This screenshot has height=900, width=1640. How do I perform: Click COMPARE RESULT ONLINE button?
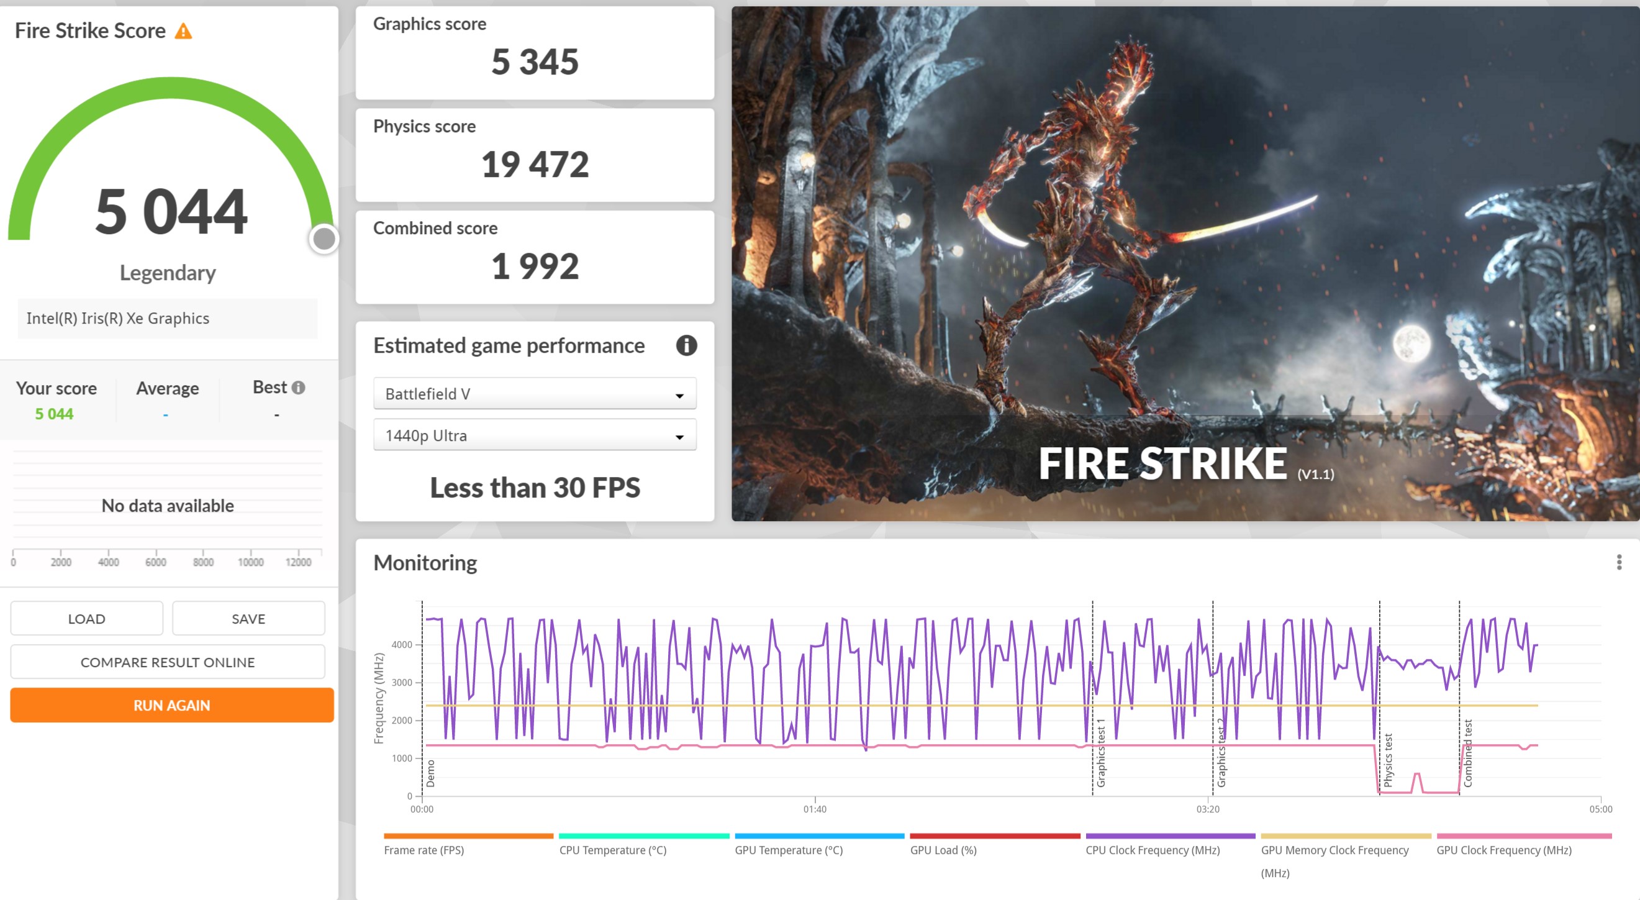(x=168, y=661)
